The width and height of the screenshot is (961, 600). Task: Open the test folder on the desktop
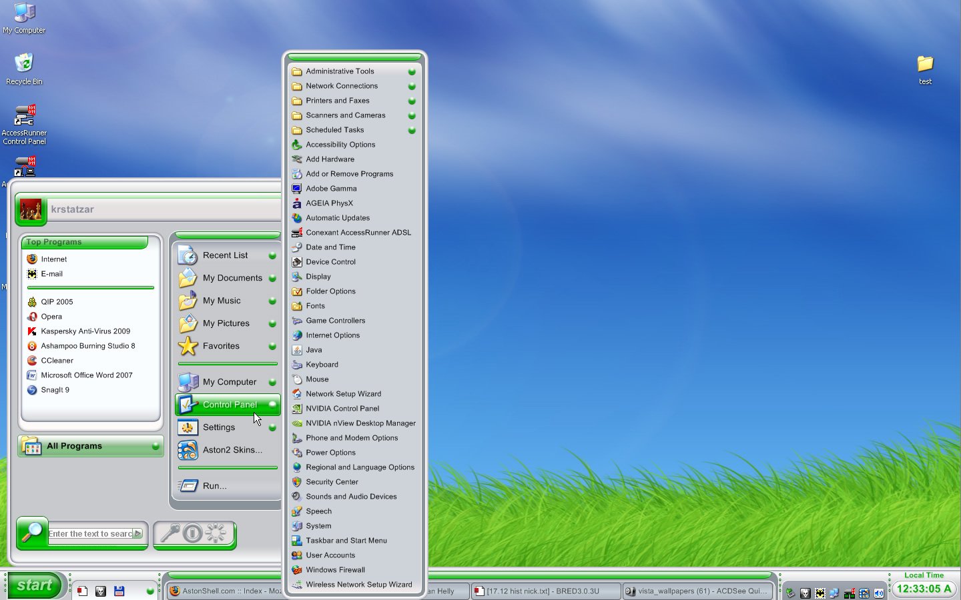click(x=925, y=69)
